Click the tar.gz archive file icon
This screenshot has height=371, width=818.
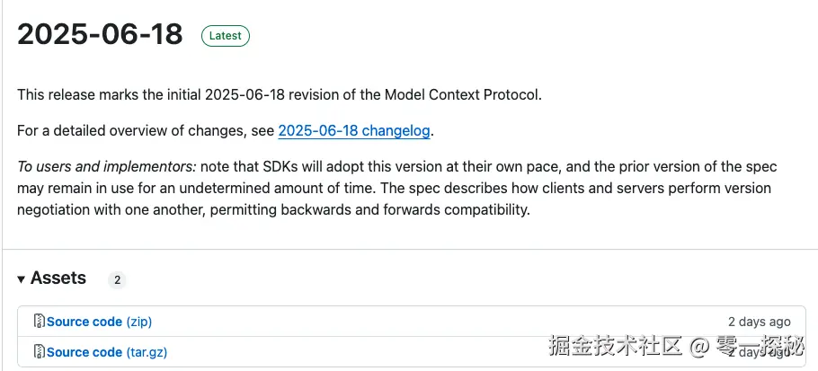click(39, 352)
